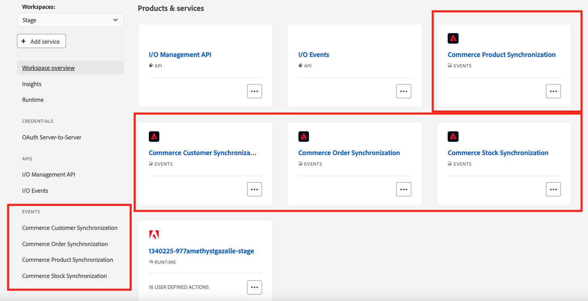Open the Commerce Customer Synchronization card link
This screenshot has height=301, width=588.
(203, 153)
